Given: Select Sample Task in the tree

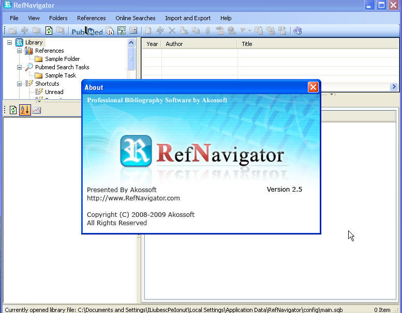Looking at the screenshot, I should (x=61, y=75).
